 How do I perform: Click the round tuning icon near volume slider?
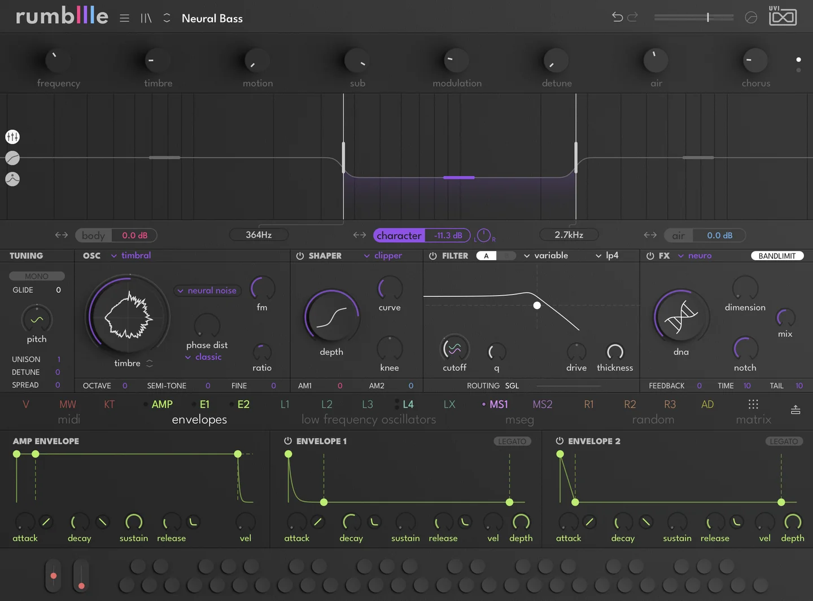click(751, 17)
